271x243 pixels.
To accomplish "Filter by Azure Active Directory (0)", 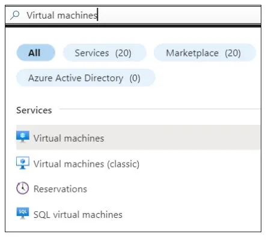I will click(86, 78).
